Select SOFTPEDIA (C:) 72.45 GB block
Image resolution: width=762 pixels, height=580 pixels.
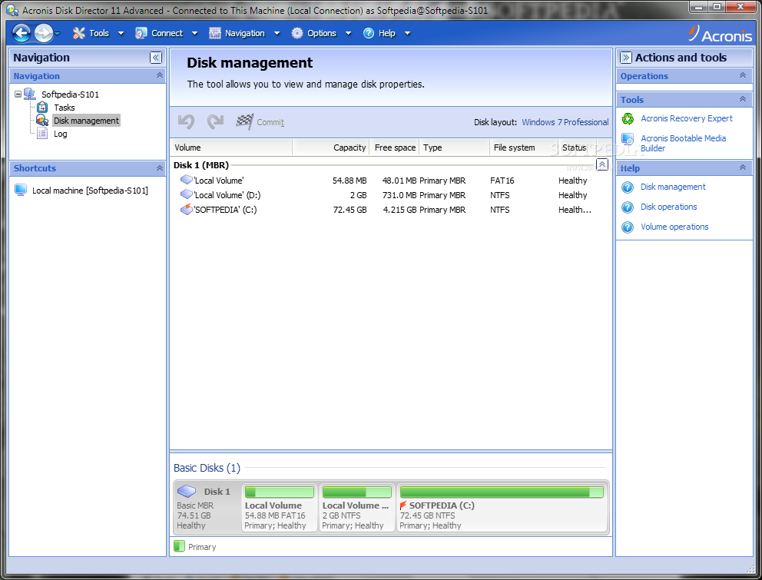coord(502,508)
